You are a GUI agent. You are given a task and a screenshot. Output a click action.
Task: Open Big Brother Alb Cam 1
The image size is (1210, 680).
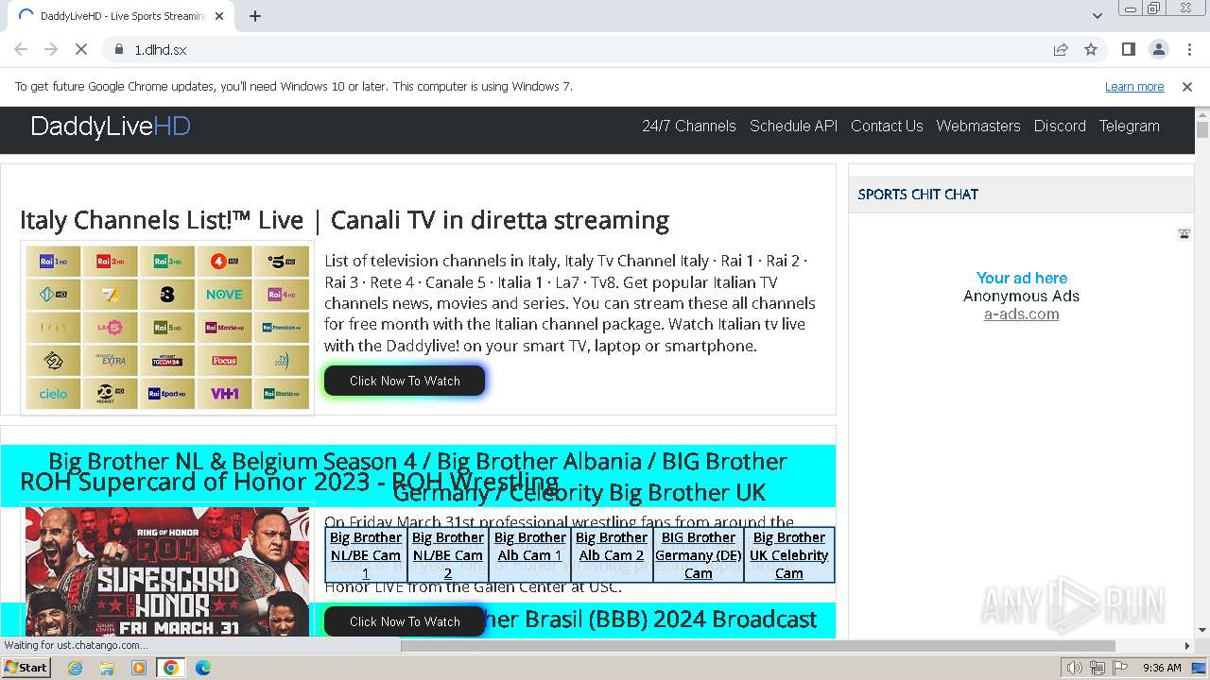point(529,547)
